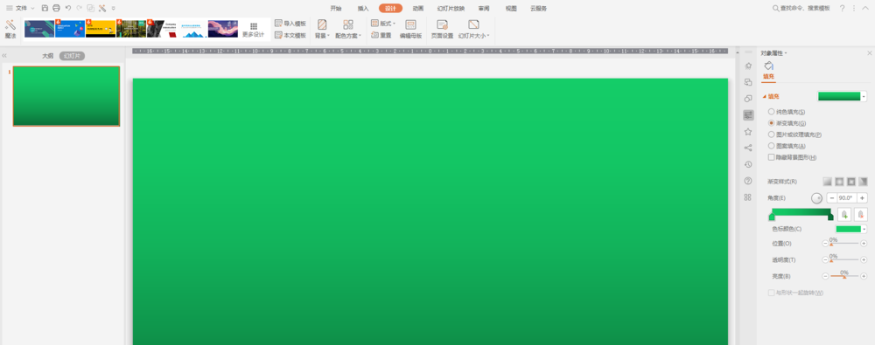Open 页面设置 page setup

coord(442,30)
